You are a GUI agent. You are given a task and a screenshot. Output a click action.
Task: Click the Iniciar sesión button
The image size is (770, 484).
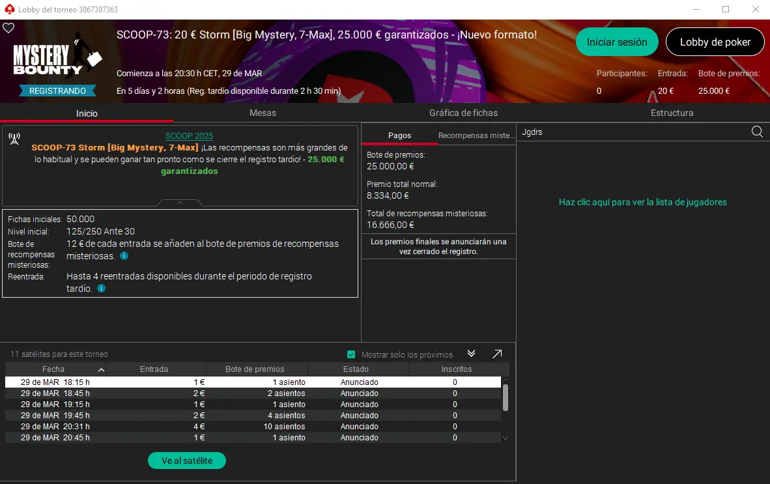pyautogui.click(x=617, y=42)
